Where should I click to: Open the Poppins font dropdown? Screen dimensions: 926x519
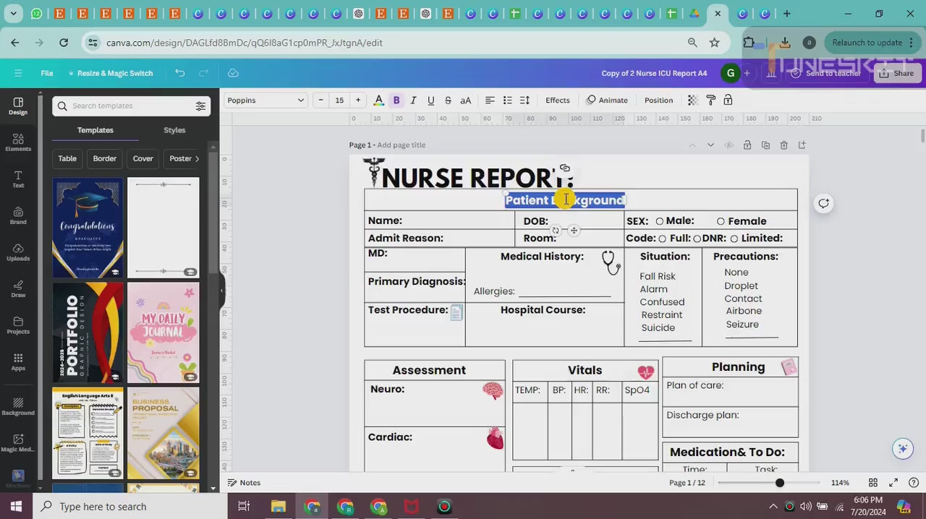click(x=266, y=100)
